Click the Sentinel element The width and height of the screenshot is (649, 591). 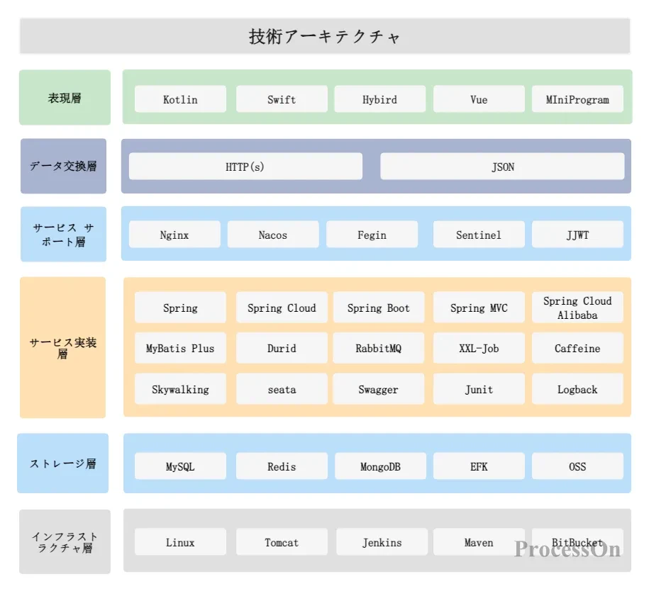click(x=479, y=235)
